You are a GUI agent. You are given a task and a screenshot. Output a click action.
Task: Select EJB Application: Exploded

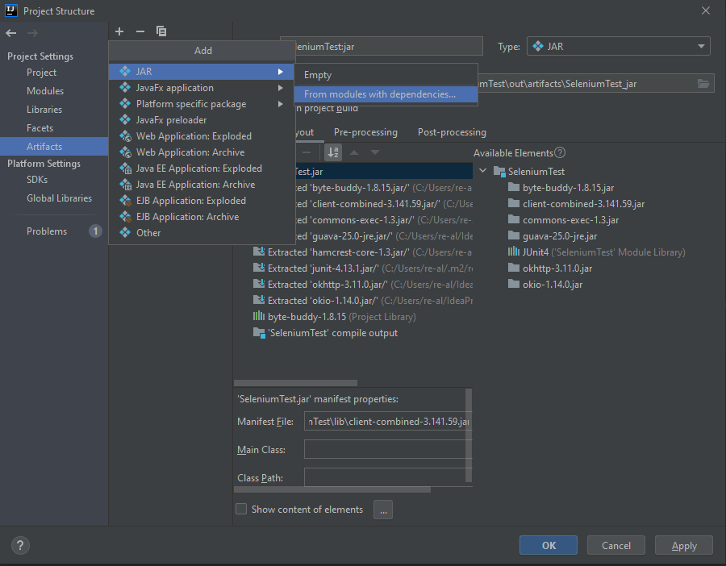[202, 201]
